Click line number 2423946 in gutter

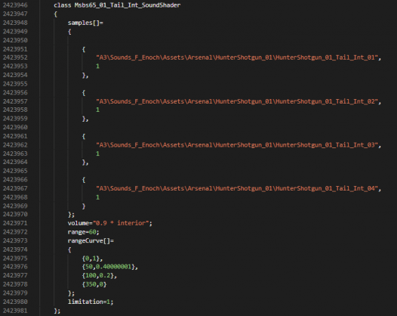[15, 5]
